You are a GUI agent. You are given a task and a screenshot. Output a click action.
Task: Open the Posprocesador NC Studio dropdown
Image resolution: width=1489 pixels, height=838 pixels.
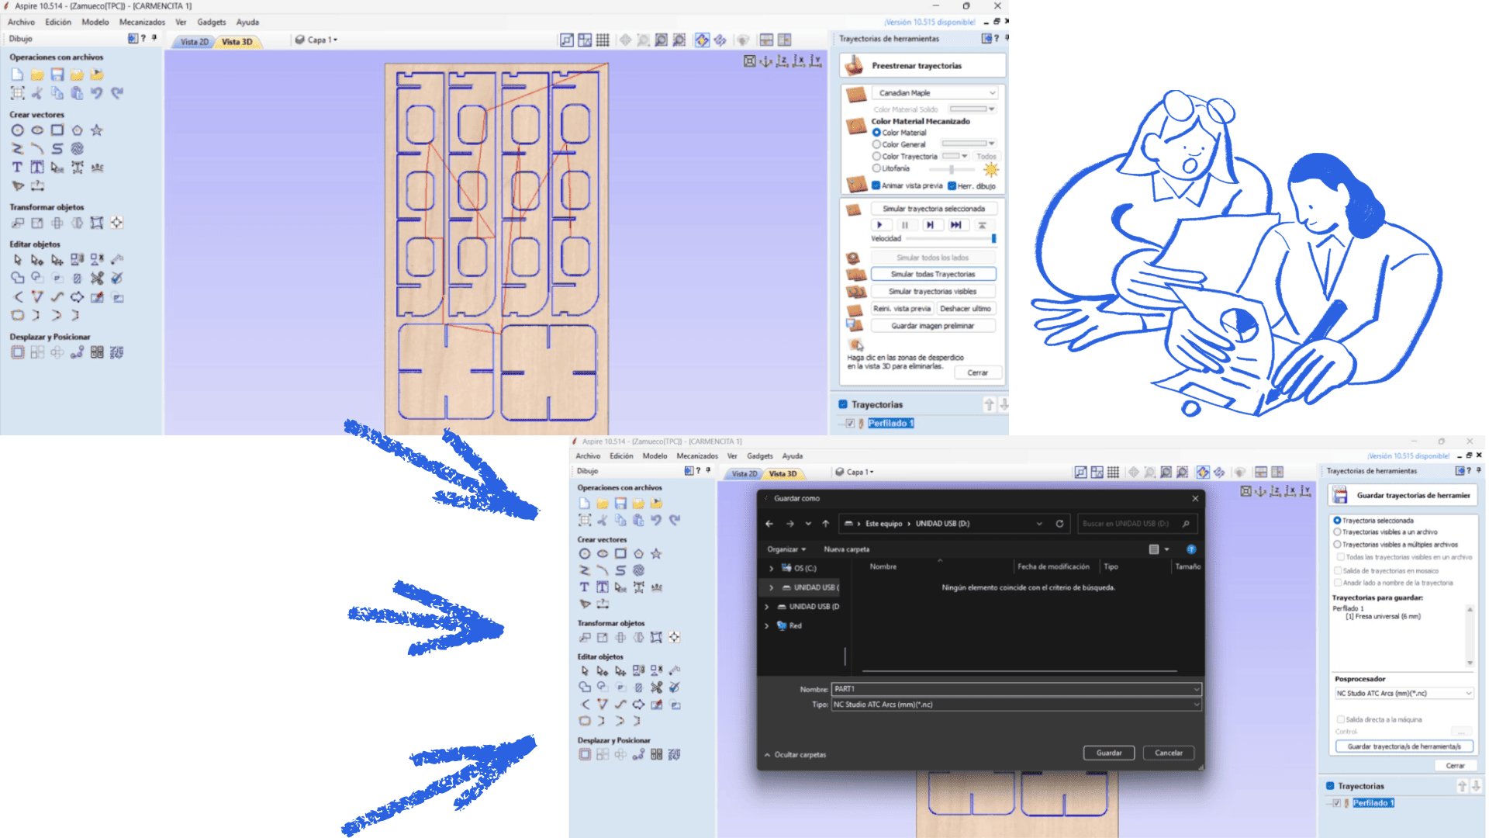click(x=1403, y=694)
